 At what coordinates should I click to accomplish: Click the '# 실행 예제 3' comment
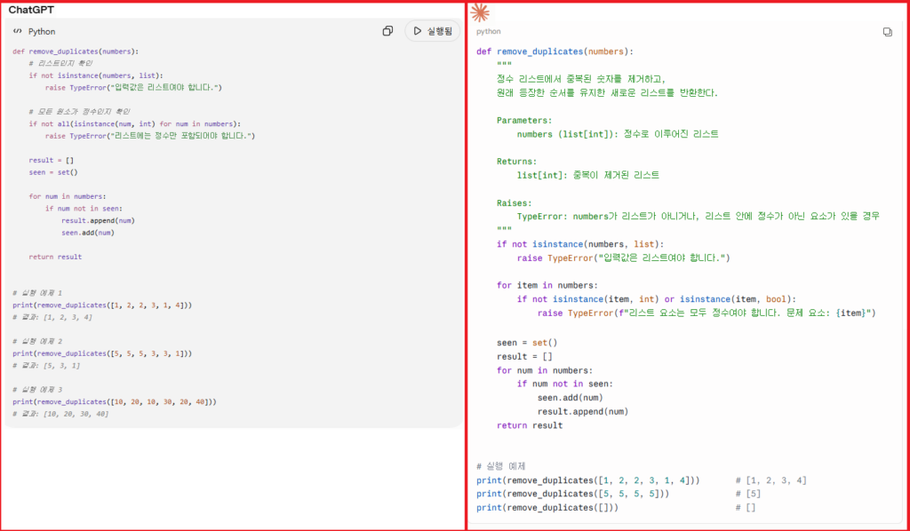tap(37, 390)
